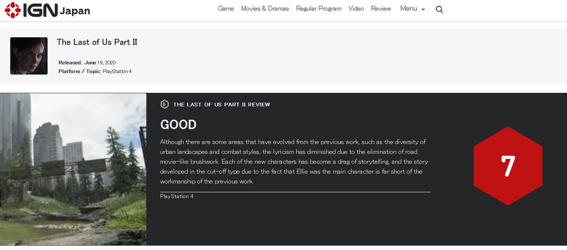
Task: Click the red hexagon score 7
Action: click(x=508, y=166)
